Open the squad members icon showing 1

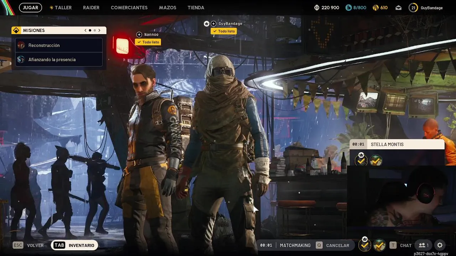(x=424, y=245)
